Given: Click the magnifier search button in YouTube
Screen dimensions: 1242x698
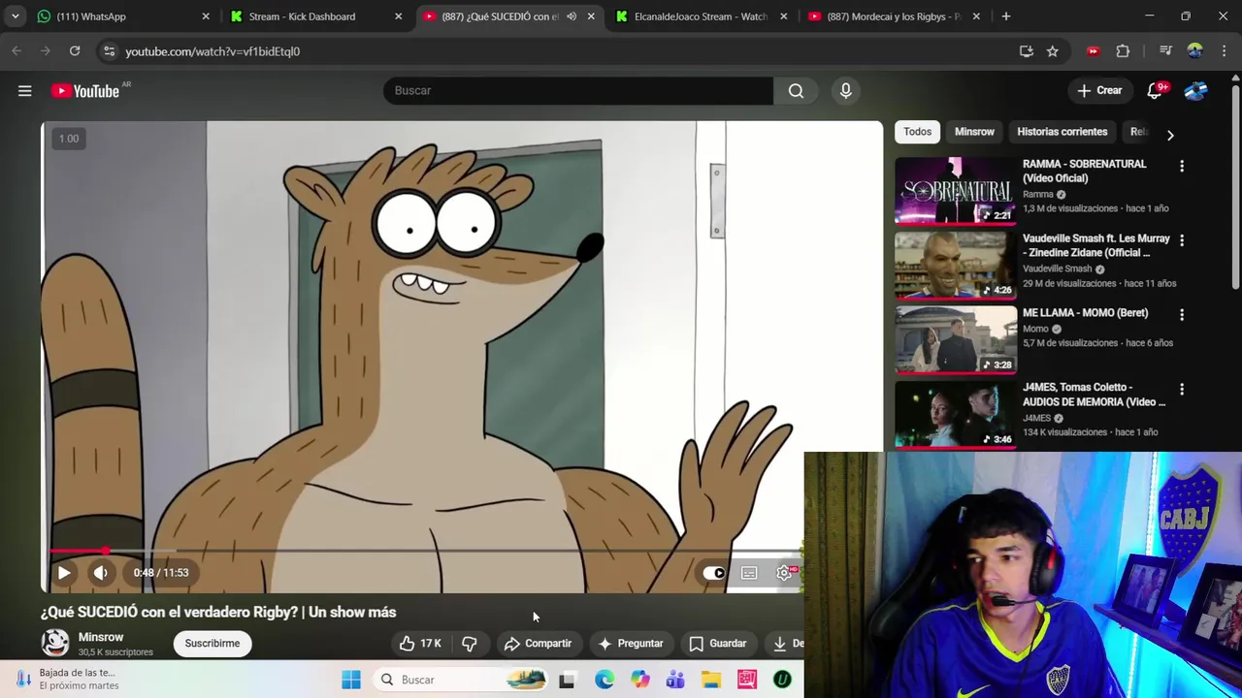Looking at the screenshot, I should click(796, 90).
